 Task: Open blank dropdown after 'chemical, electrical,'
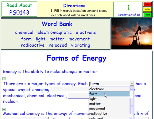click(x=79, y=96)
